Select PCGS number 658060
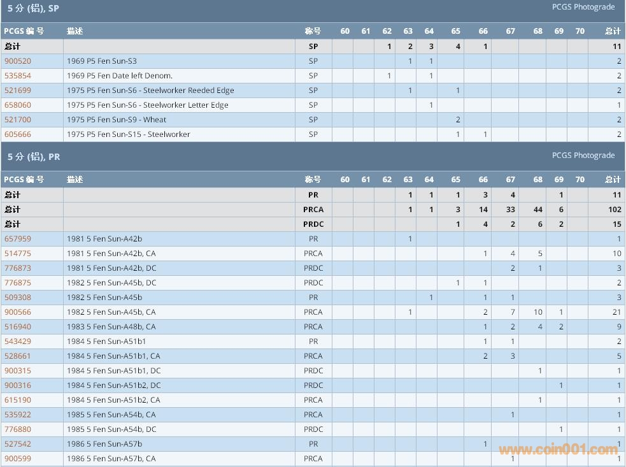 [18, 105]
